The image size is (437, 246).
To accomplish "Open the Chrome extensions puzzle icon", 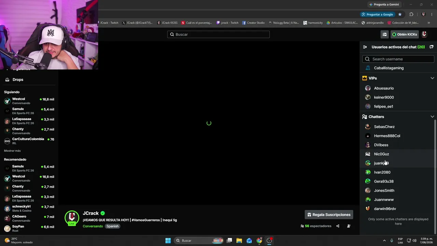I will 411,14.
